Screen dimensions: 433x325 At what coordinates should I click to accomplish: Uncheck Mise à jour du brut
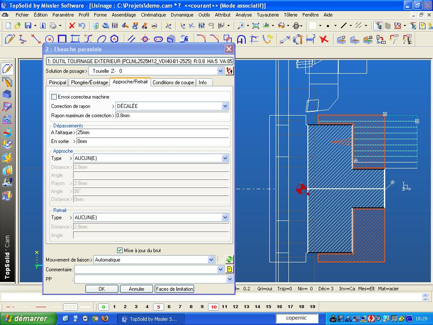click(x=120, y=251)
